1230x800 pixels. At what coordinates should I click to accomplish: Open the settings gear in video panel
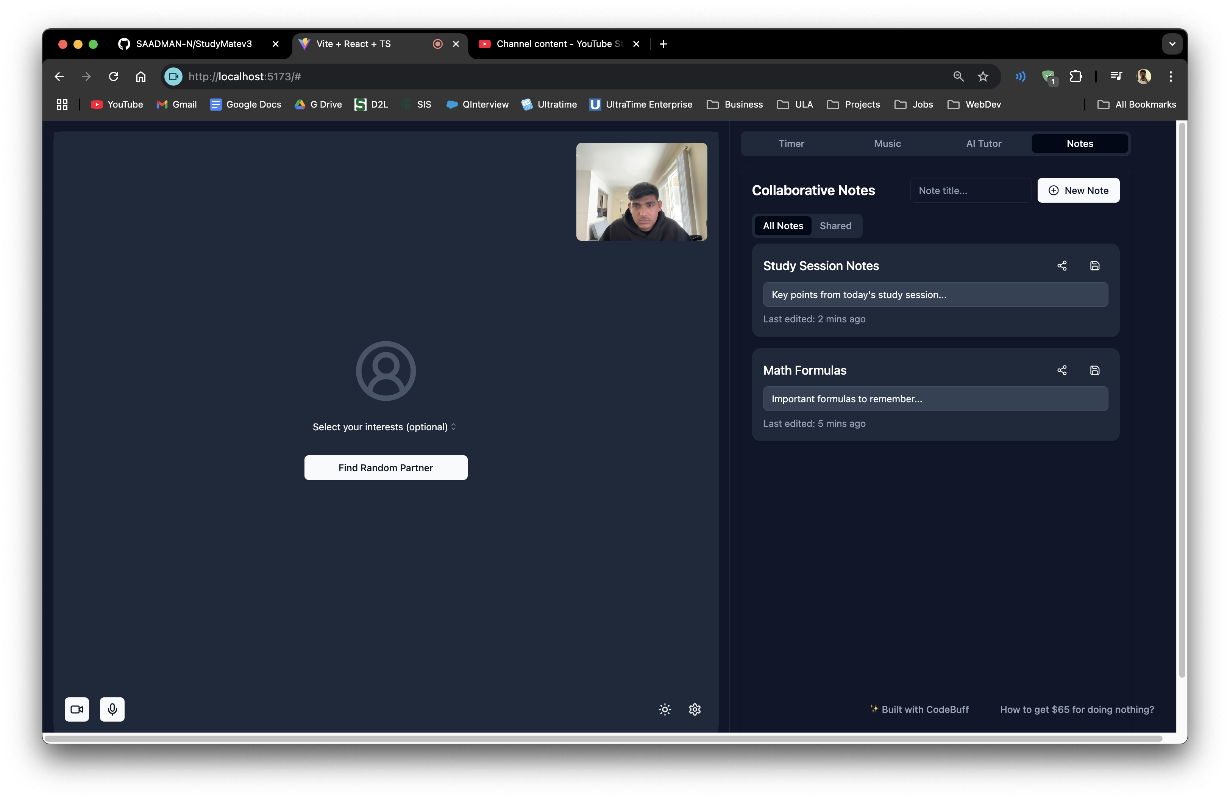pos(695,709)
